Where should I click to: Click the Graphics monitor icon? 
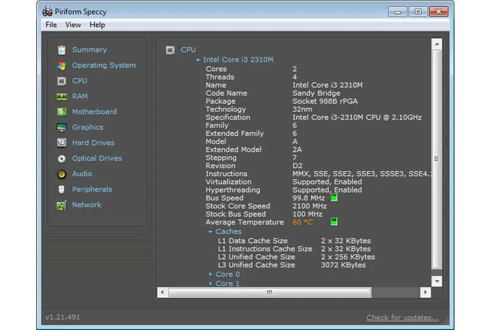coord(61,128)
